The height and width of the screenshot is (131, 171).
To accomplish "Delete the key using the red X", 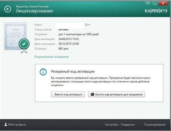I will pyautogui.click(x=89, y=25).
